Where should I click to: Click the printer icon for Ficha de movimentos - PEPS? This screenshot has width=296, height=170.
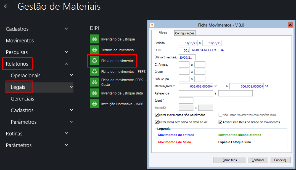click(94, 71)
